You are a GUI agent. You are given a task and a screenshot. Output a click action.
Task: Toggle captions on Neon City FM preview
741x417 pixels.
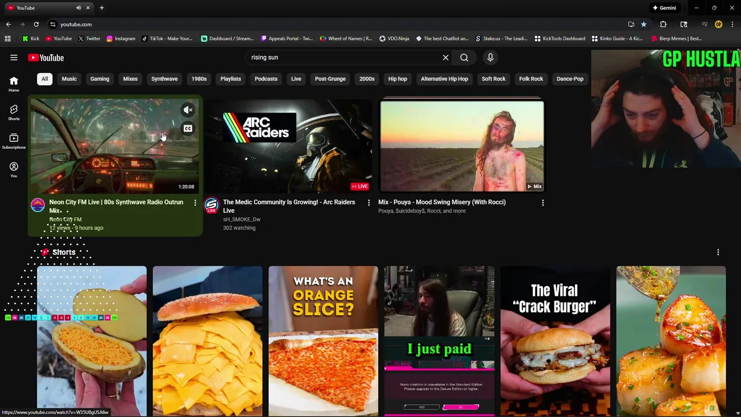(188, 129)
